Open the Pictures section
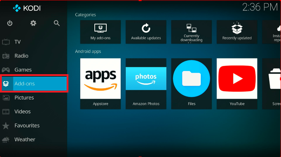Viewport: 281px width, 157px height. (x=34, y=98)
